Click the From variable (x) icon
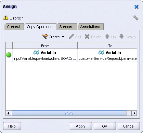This screenshot has width=143, height=133. (x=36, y=52)
